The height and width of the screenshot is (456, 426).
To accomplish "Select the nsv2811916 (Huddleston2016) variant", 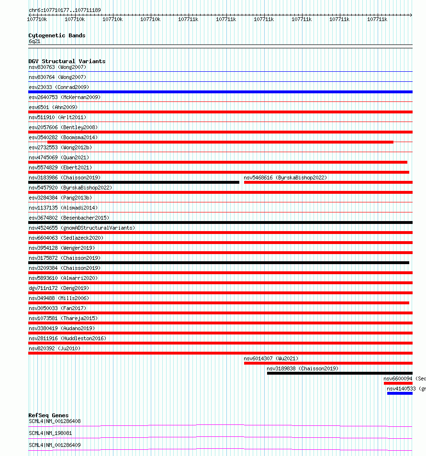I will point(67,338).
